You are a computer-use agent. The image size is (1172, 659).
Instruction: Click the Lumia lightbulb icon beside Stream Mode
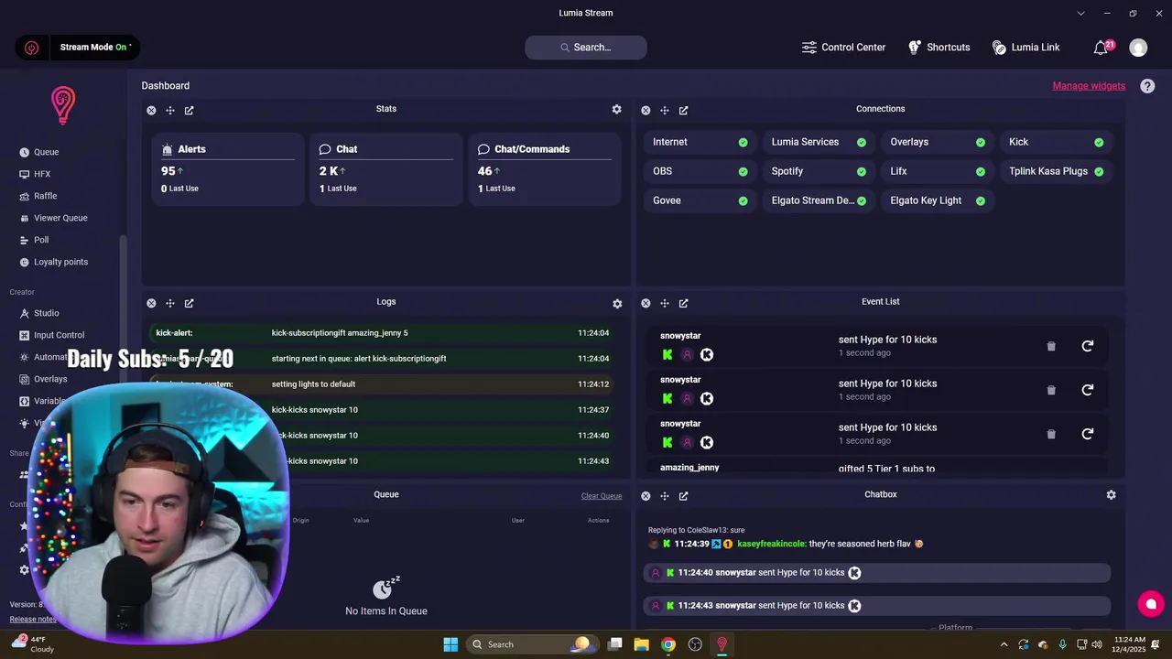click(32, 48)
